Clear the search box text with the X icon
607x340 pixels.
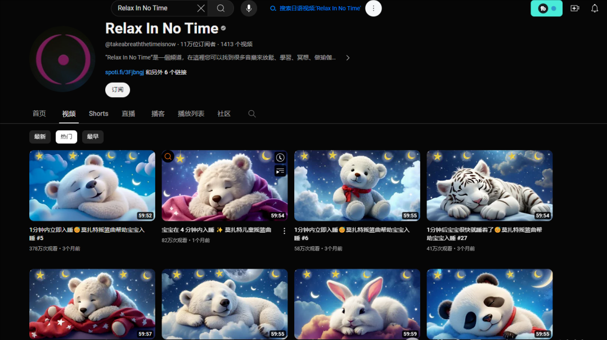[x=201, y=8]
